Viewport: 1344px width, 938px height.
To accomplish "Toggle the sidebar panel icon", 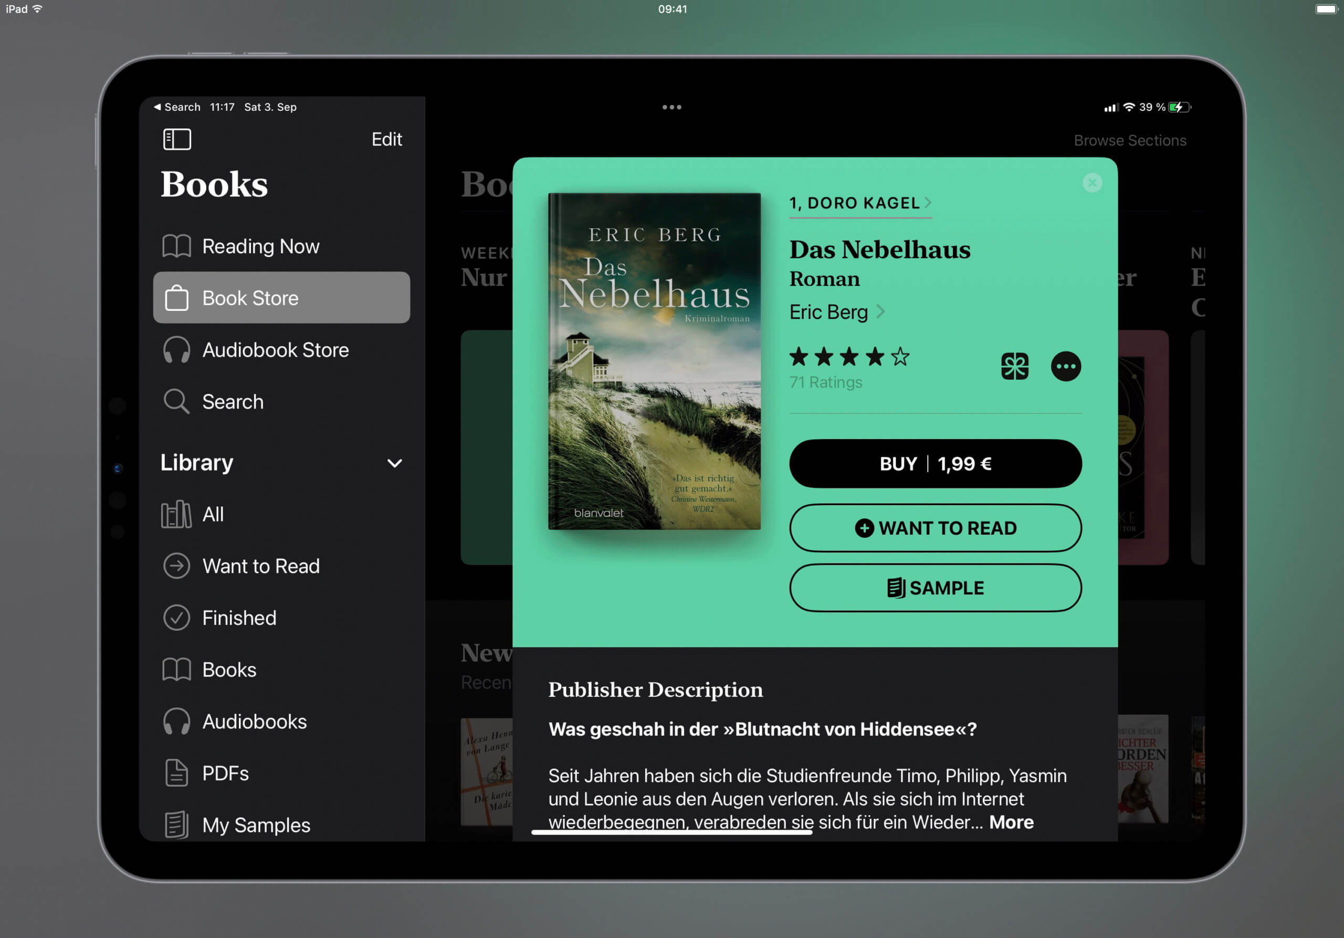I will click(177, 139).
